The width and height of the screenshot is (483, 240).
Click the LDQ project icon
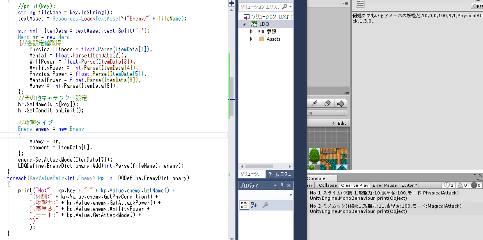(254, 24)
